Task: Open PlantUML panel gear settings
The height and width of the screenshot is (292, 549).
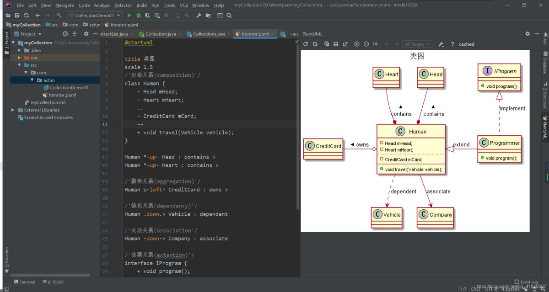Action: pos(527,34)
